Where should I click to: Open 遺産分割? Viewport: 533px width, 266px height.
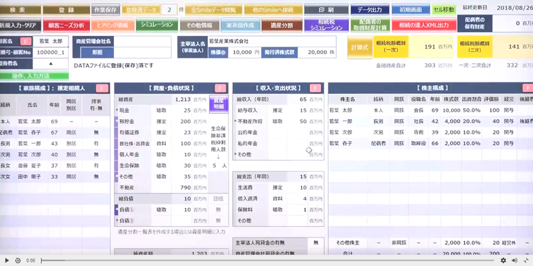click(x=282, y=25)
